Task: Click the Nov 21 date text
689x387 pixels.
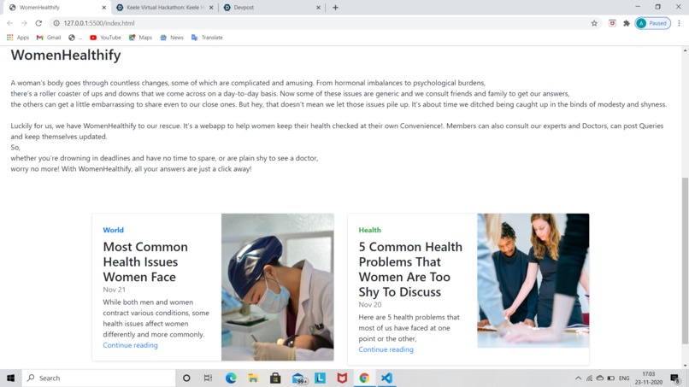Action: point(115,290)
